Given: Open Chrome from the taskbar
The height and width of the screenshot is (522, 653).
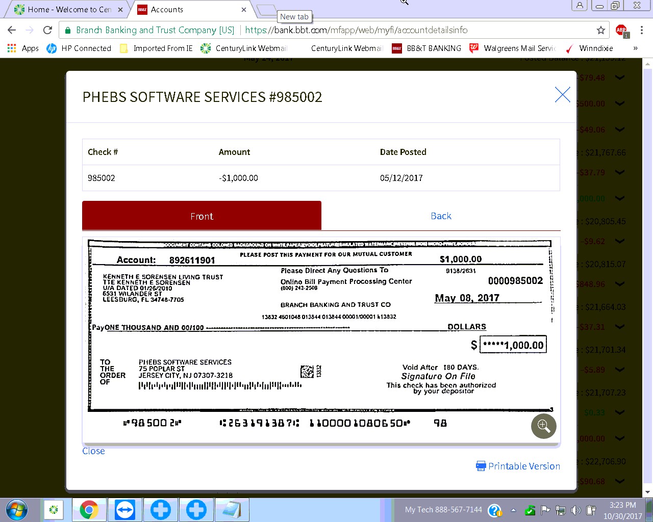Looking at the screenshot, I should tap(89, 510).
